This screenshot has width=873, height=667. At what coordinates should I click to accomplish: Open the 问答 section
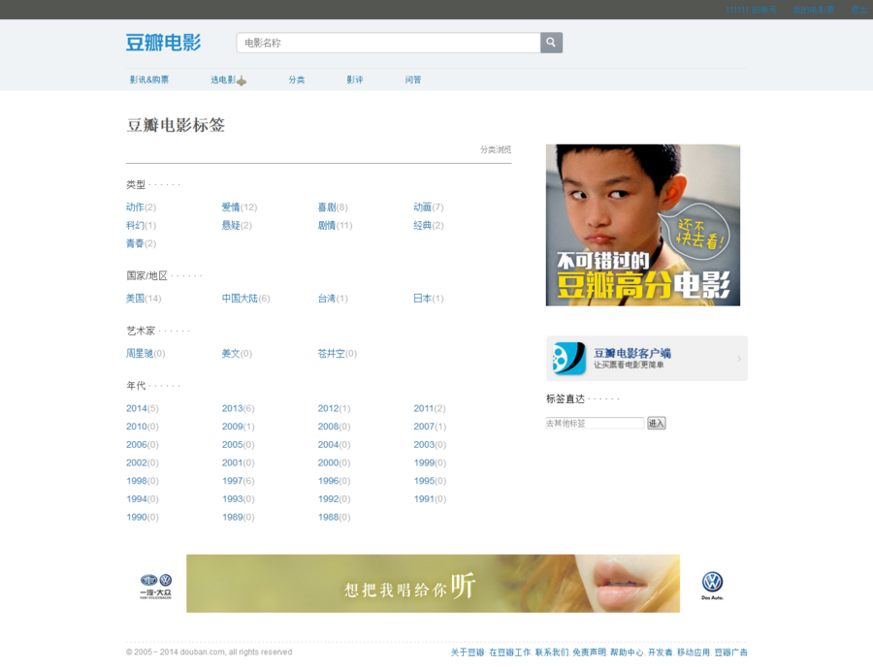coord(414,79)
